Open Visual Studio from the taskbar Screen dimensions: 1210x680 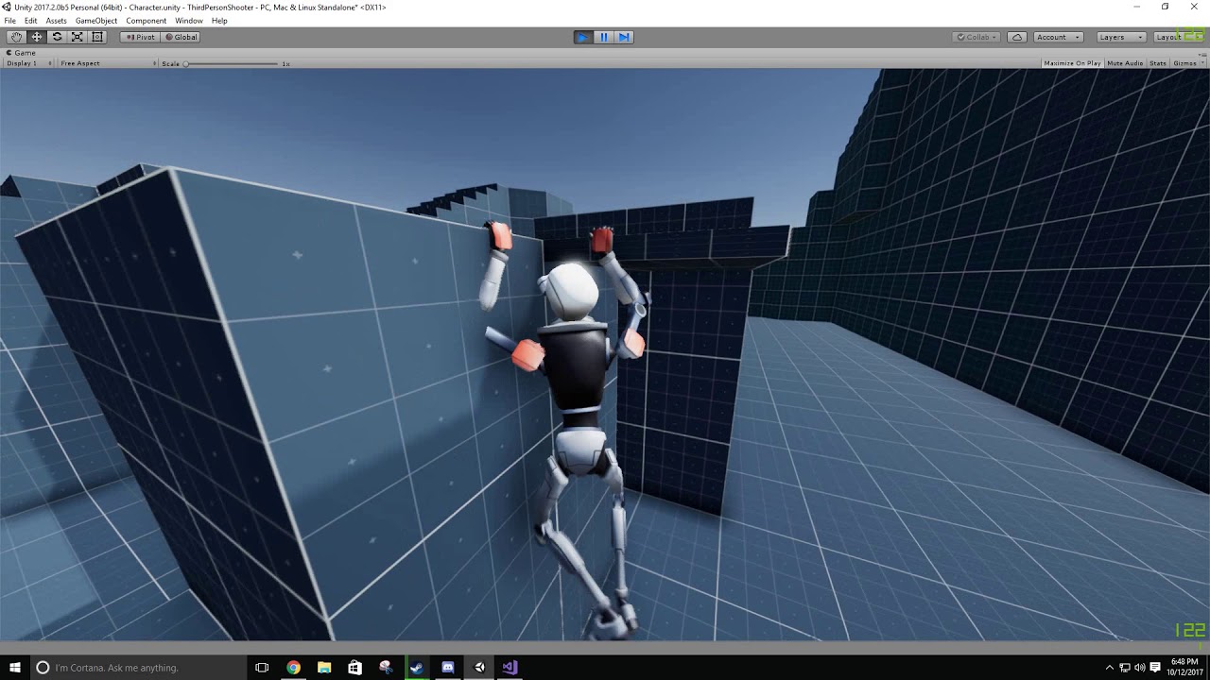(510, 668)
